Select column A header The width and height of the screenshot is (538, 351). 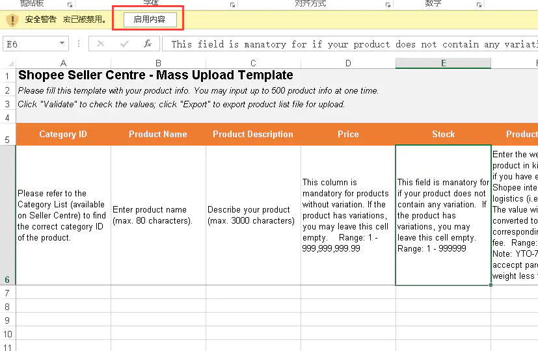tap(63, 63)
